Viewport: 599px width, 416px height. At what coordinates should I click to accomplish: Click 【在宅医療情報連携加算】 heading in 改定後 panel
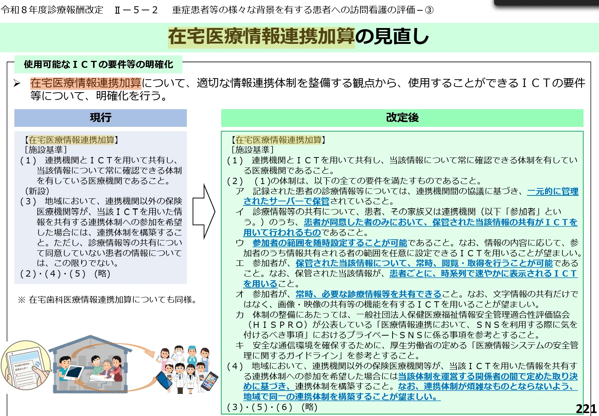(x=278, y=140)
